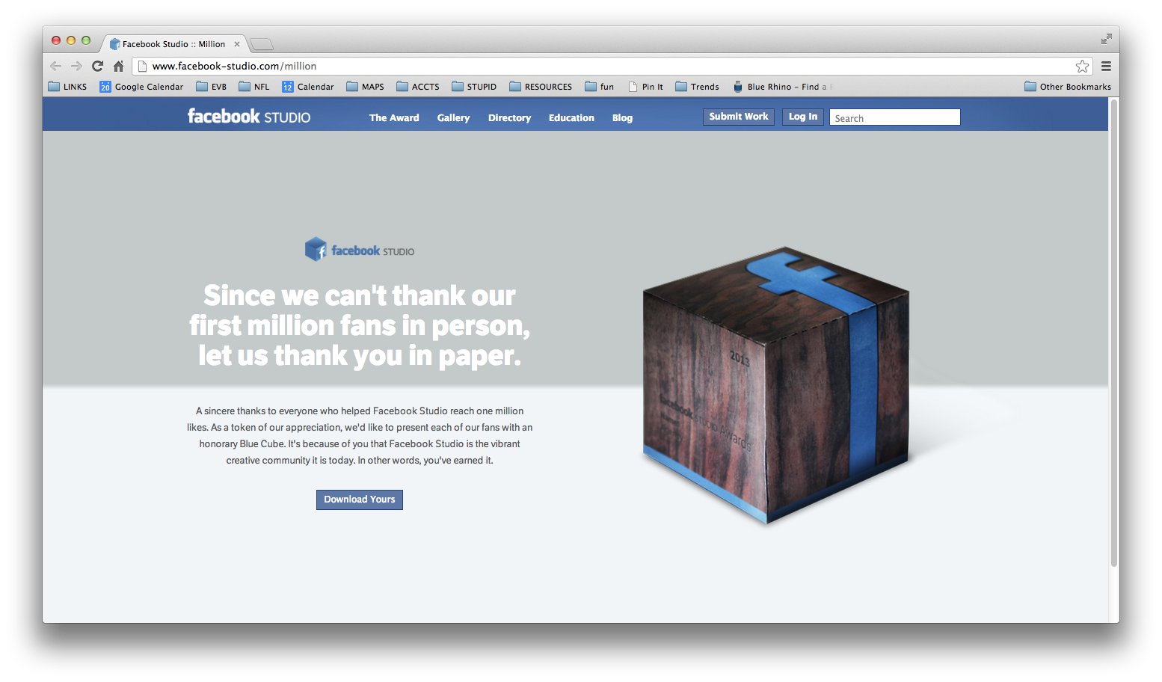Go to the browser Home icon
Viewport: 1162px width, 682px height.
[118, 66]
